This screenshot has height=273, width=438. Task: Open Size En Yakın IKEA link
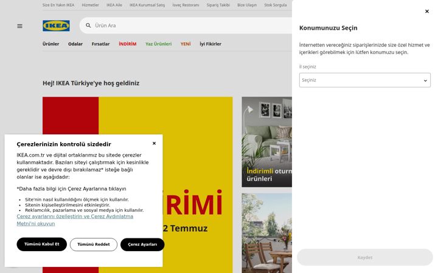click(x=58, y=5)
